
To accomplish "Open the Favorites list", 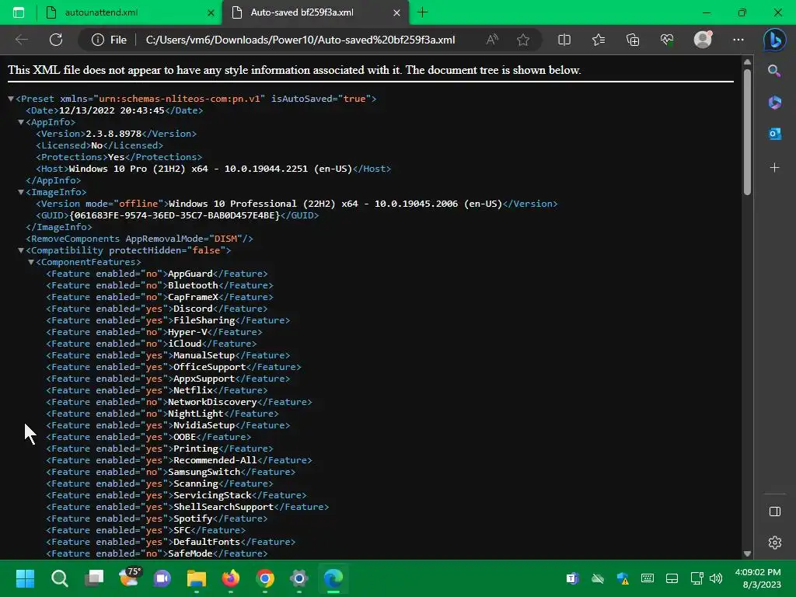I will (x=599, y=40).
